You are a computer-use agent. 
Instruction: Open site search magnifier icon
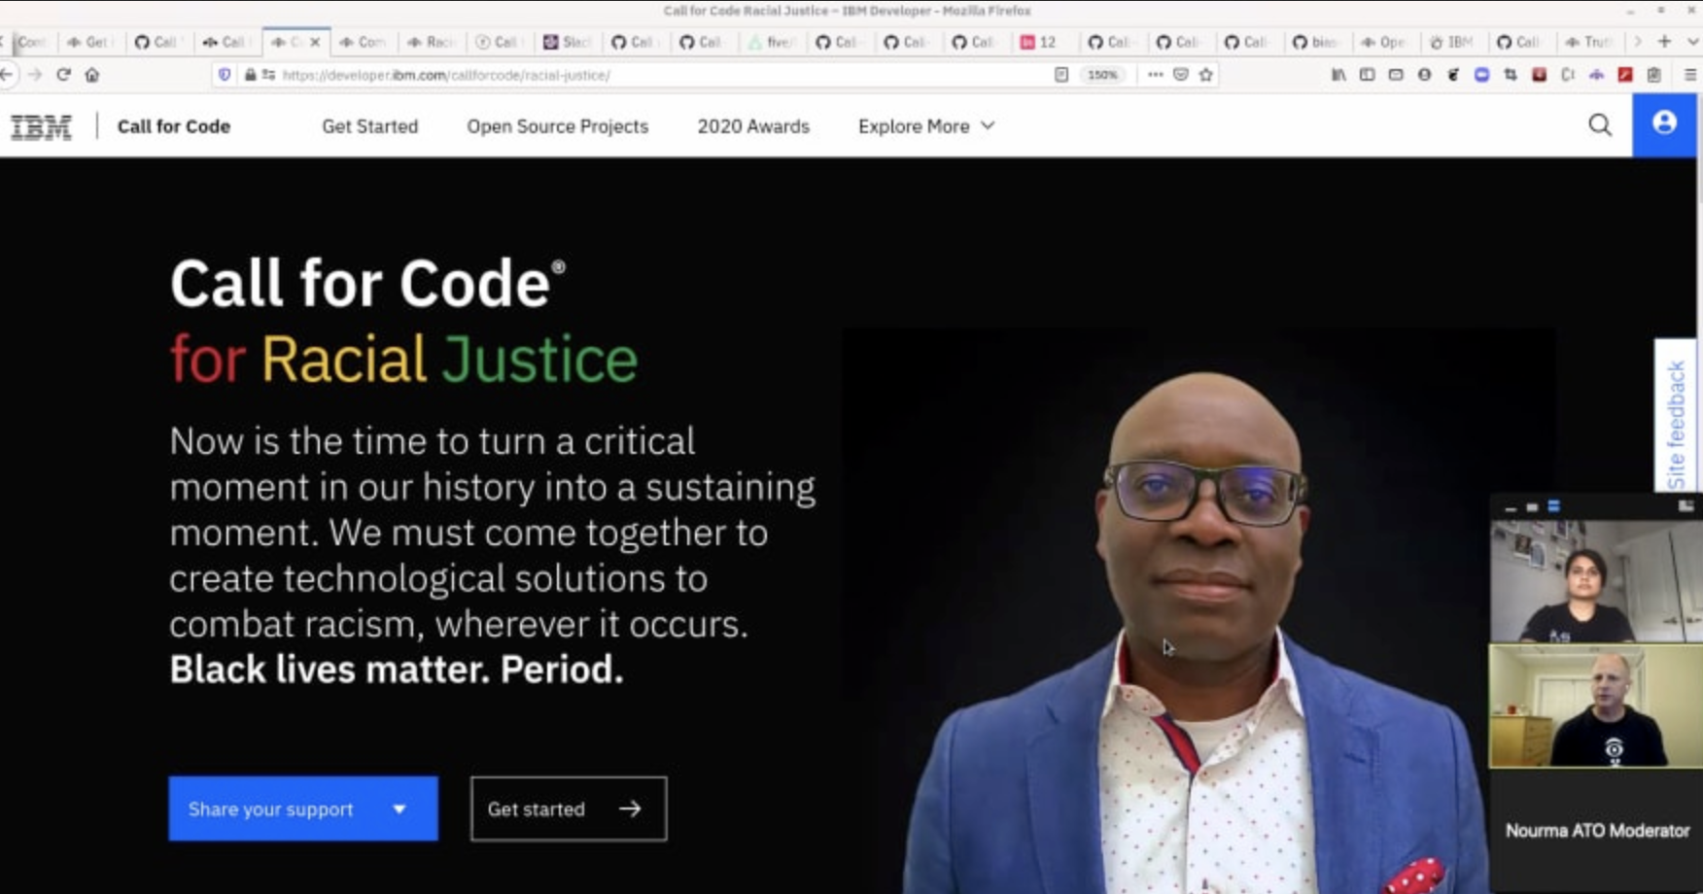(x=1600, y=124)
